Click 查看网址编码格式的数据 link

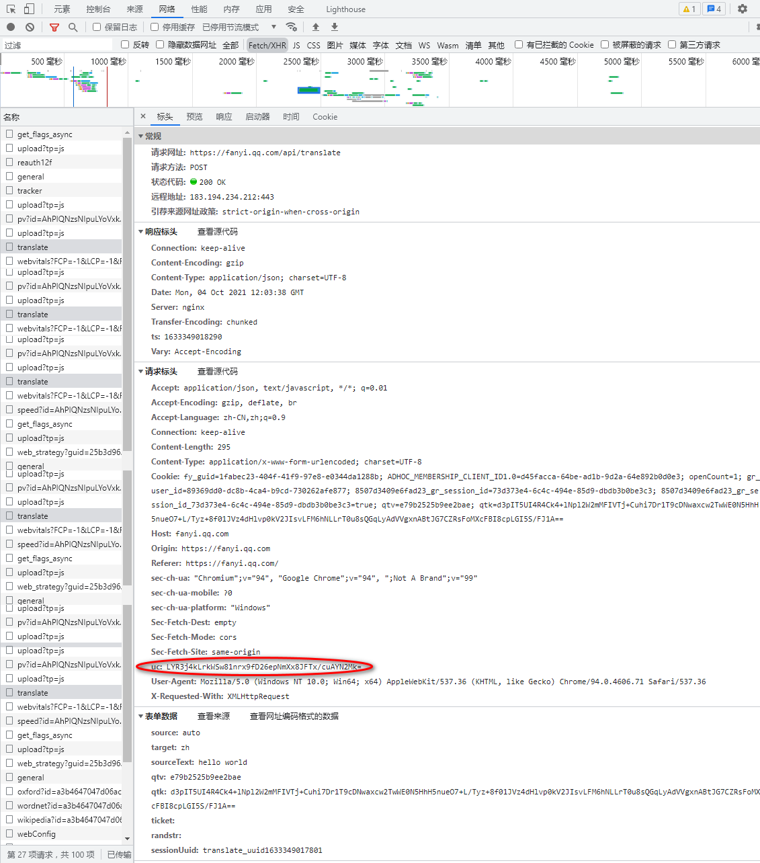(294, 716)
